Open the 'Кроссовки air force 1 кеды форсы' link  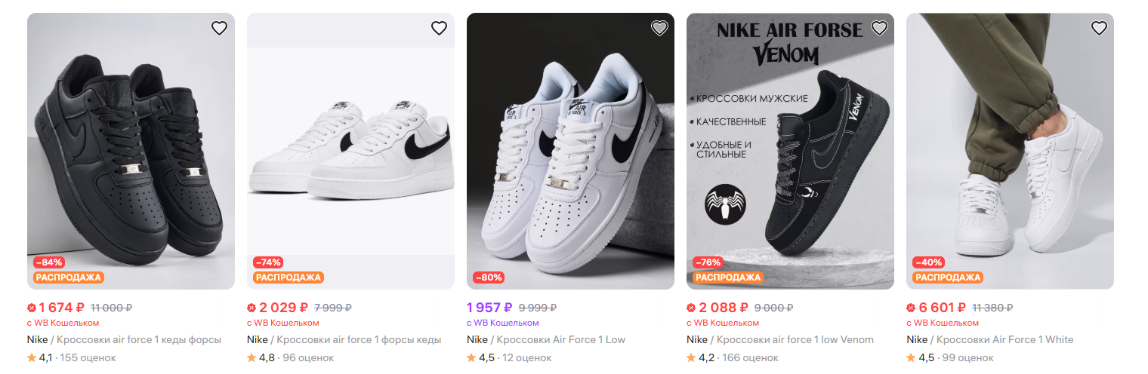coord(139,339)
